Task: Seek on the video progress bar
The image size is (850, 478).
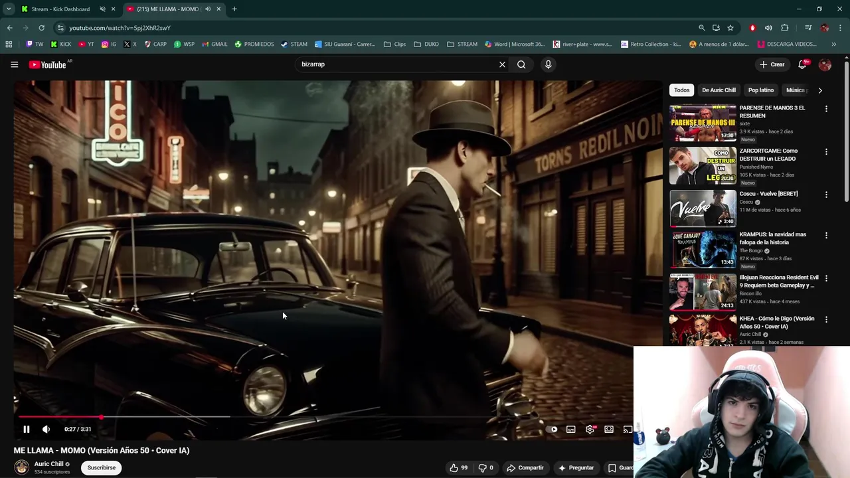Action: 323,417
